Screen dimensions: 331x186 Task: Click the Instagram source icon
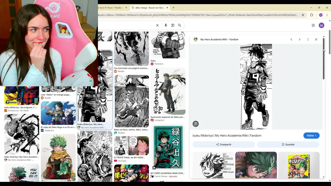[152, 120]
